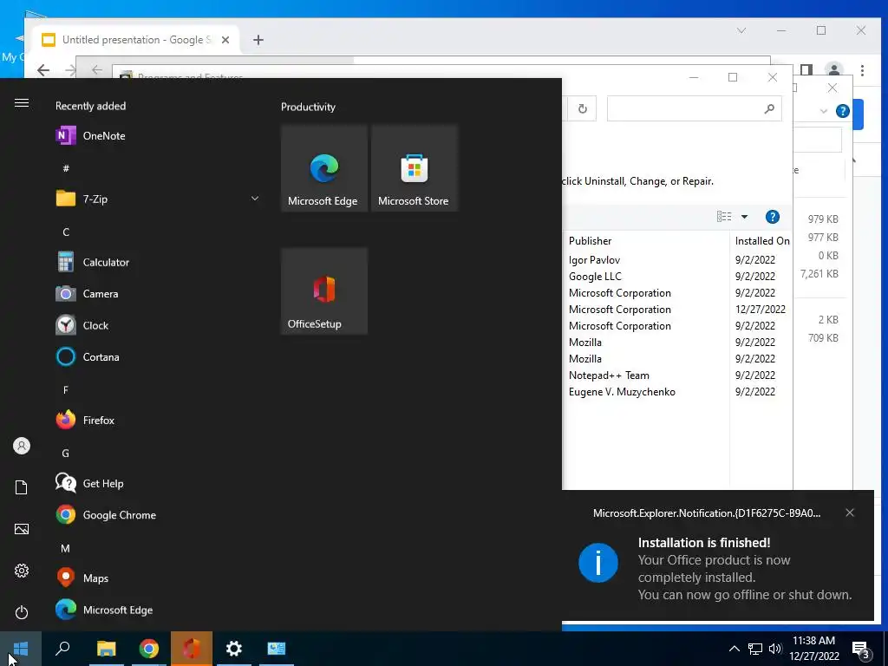Open OneNote from Recently added

(x=90, y=136)
